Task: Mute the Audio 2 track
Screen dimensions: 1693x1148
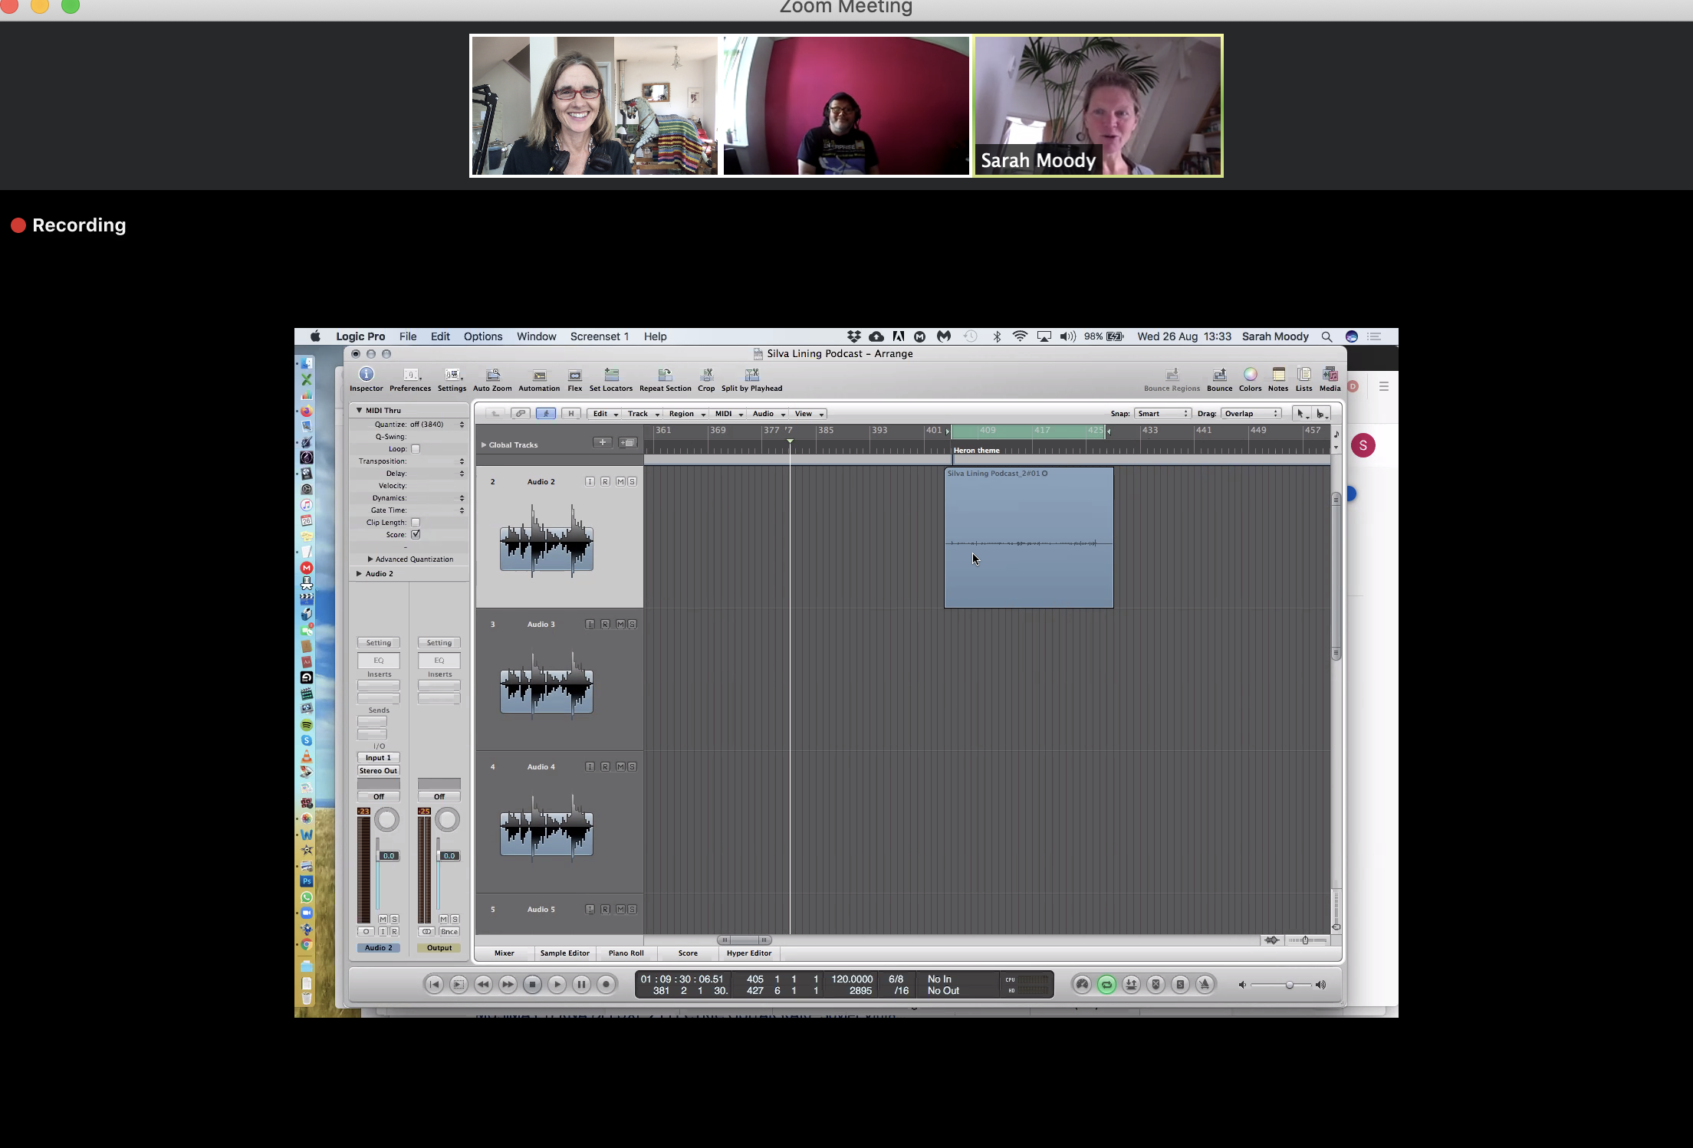Action: point(620,482)
